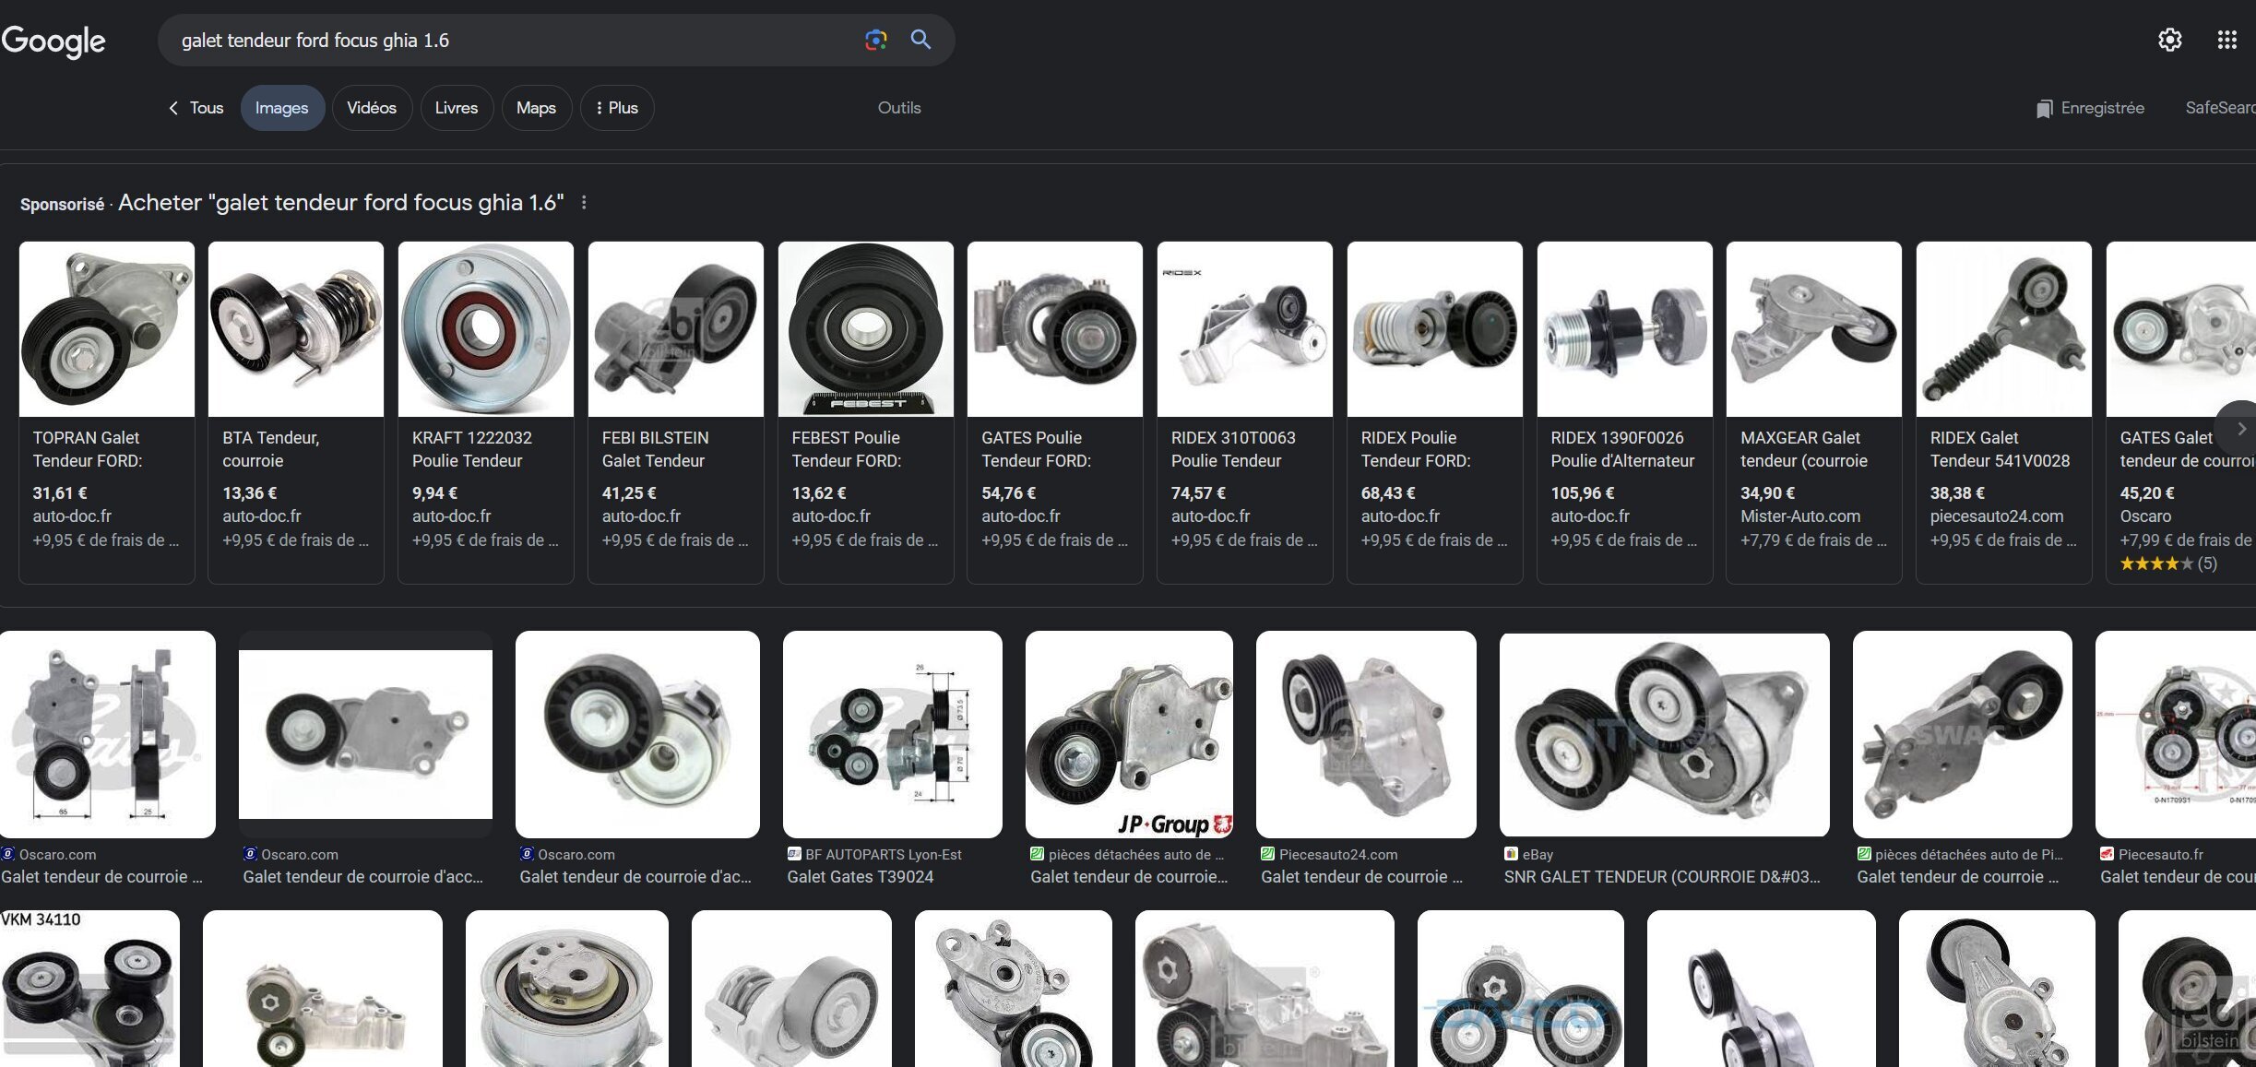Click the Mister-Auto.com seller name
Screen dimensions: 2256x1067
point(1799,516)
